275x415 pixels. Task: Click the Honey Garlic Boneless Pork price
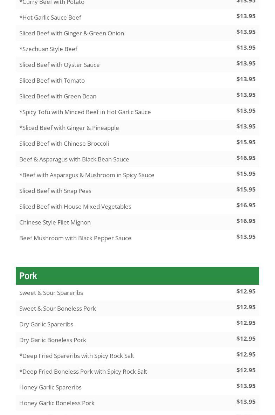pos(246,402)
